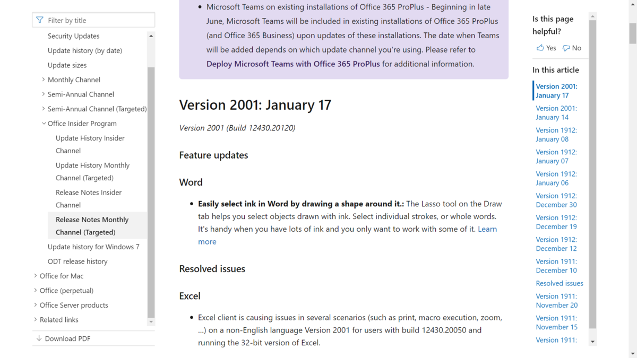Viewport: 637px width, 358px height.
Task: Open Update history (by date)
Action: [85, 50]
